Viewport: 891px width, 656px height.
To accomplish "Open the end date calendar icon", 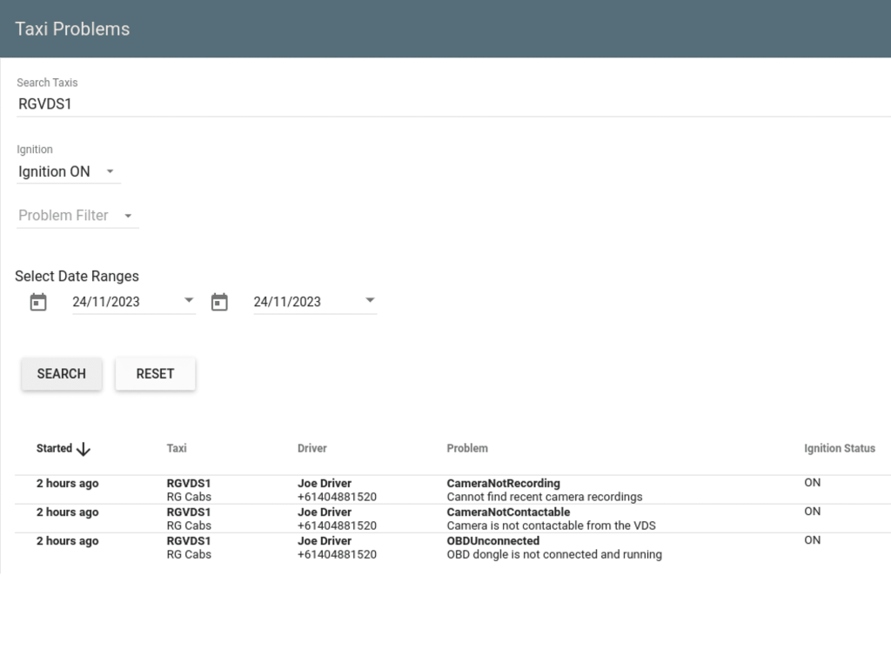I will [x=219, y=302].
